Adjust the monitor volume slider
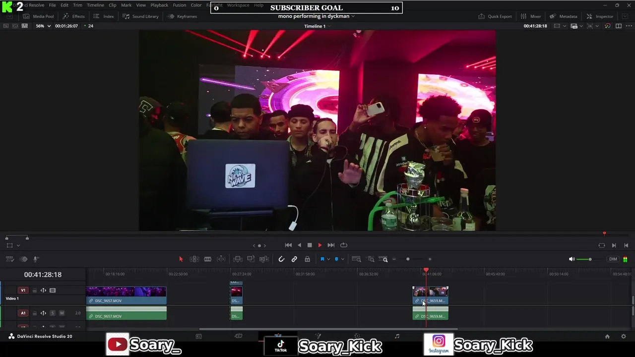 coord(590,259)
